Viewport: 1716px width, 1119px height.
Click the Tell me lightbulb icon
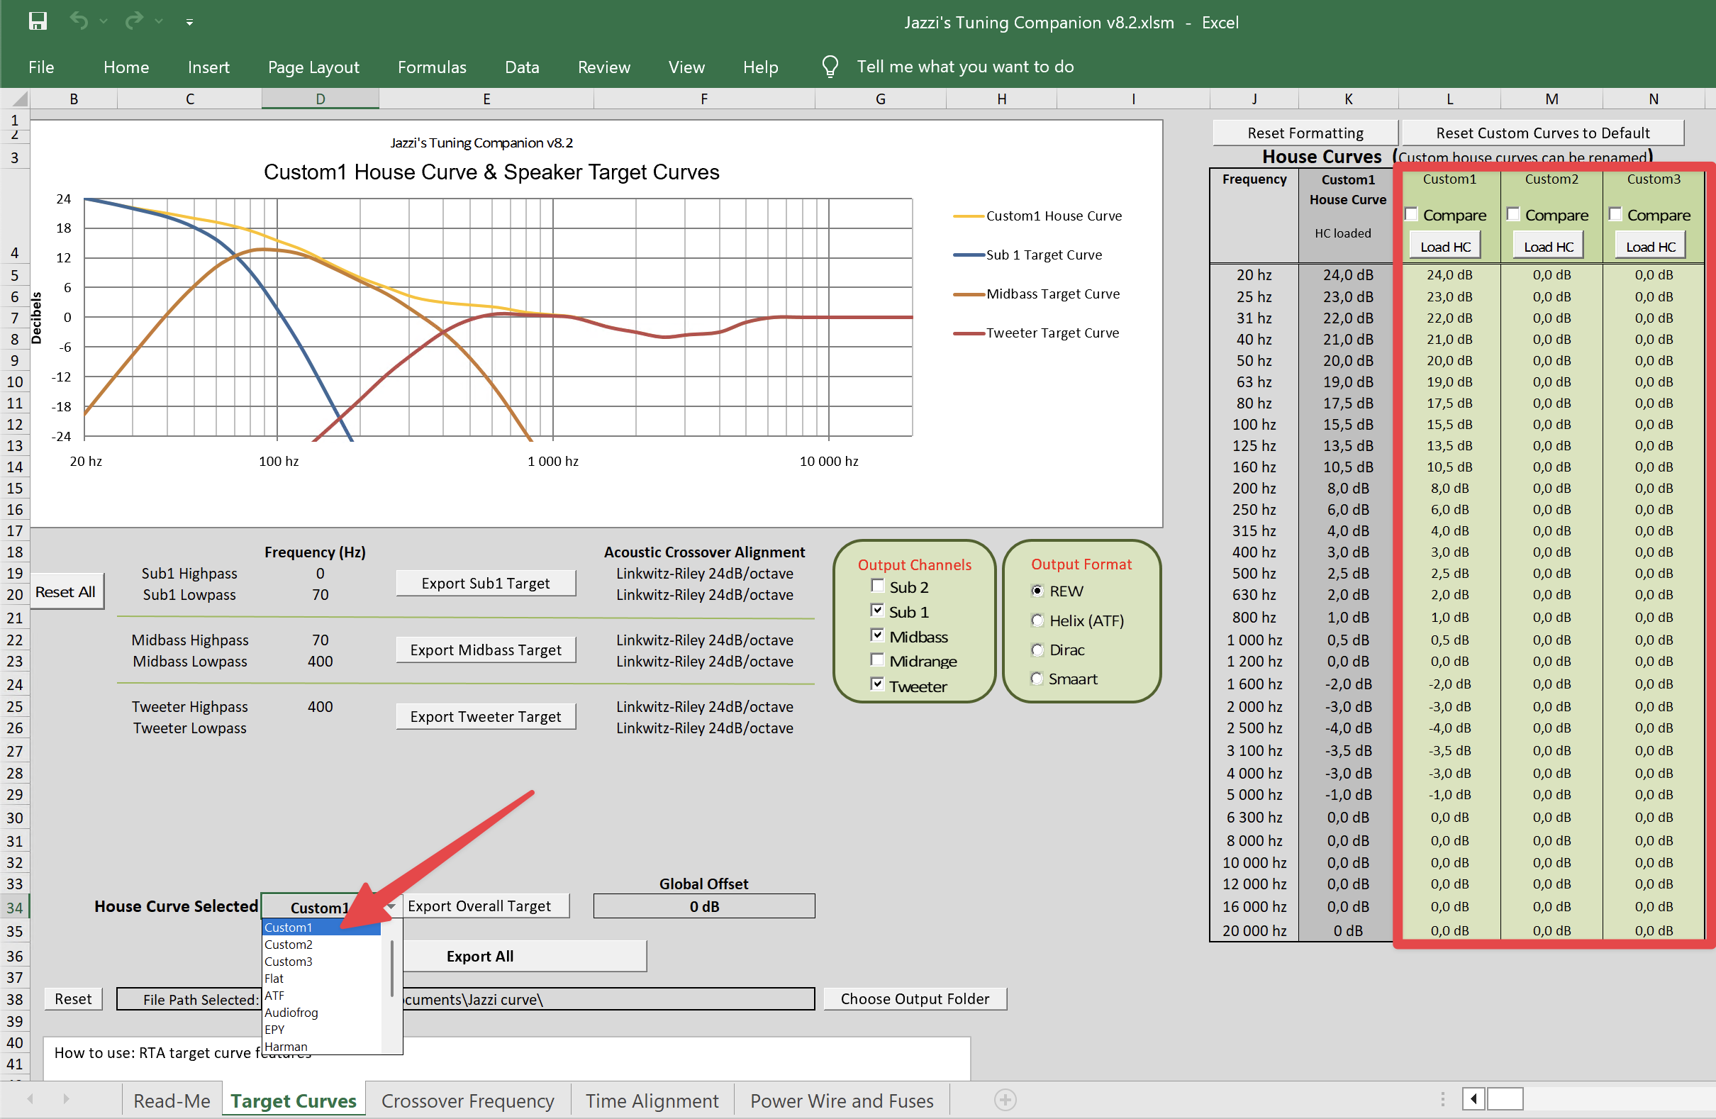pos(830,67)
